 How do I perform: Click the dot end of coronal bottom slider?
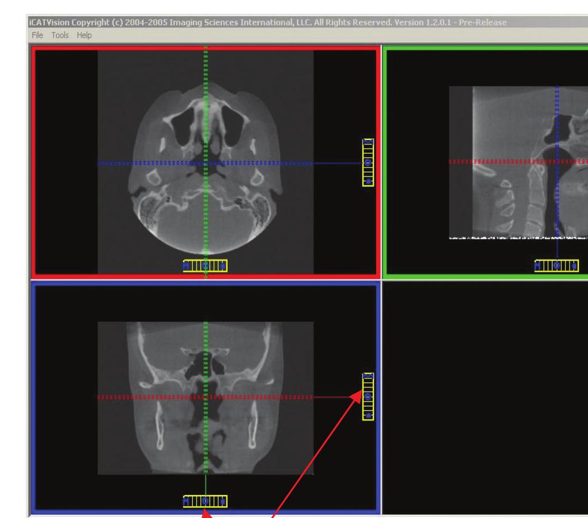(x=223, y=501)
